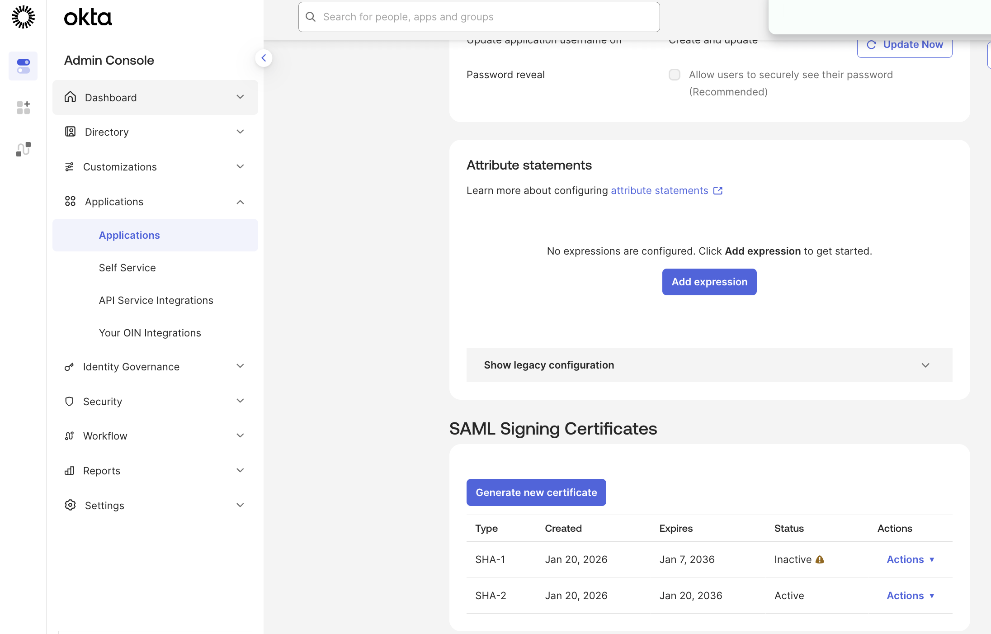Open Your OIN Integrations item
The image size is (991, 634).
[x=155, y=333]
